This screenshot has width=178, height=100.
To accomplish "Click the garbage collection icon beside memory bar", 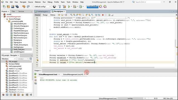I will 101,7.
